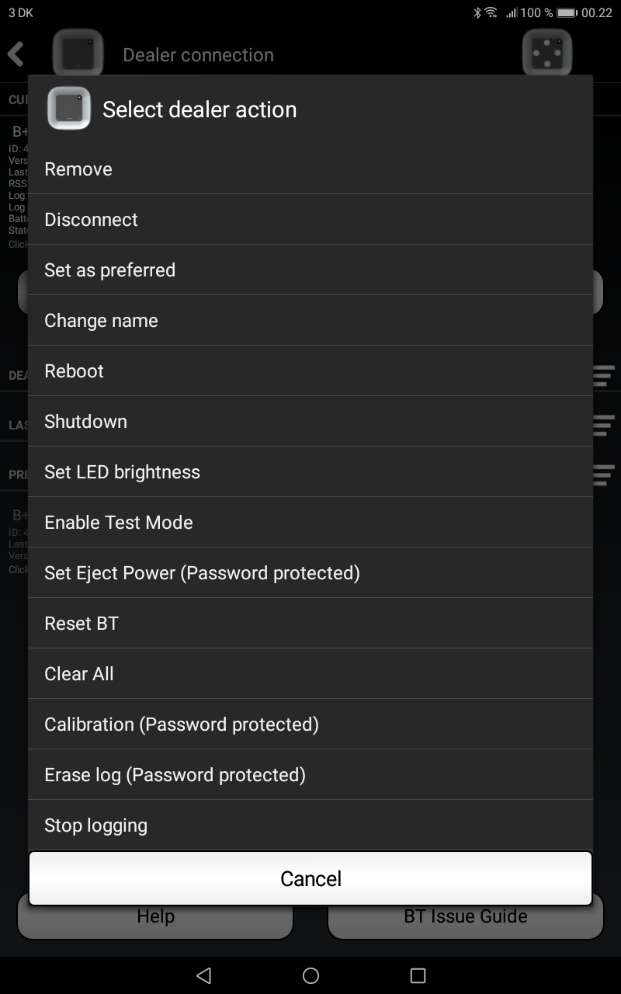Select Stop logging option
The image size is (621, 994).
coord(310,825)
